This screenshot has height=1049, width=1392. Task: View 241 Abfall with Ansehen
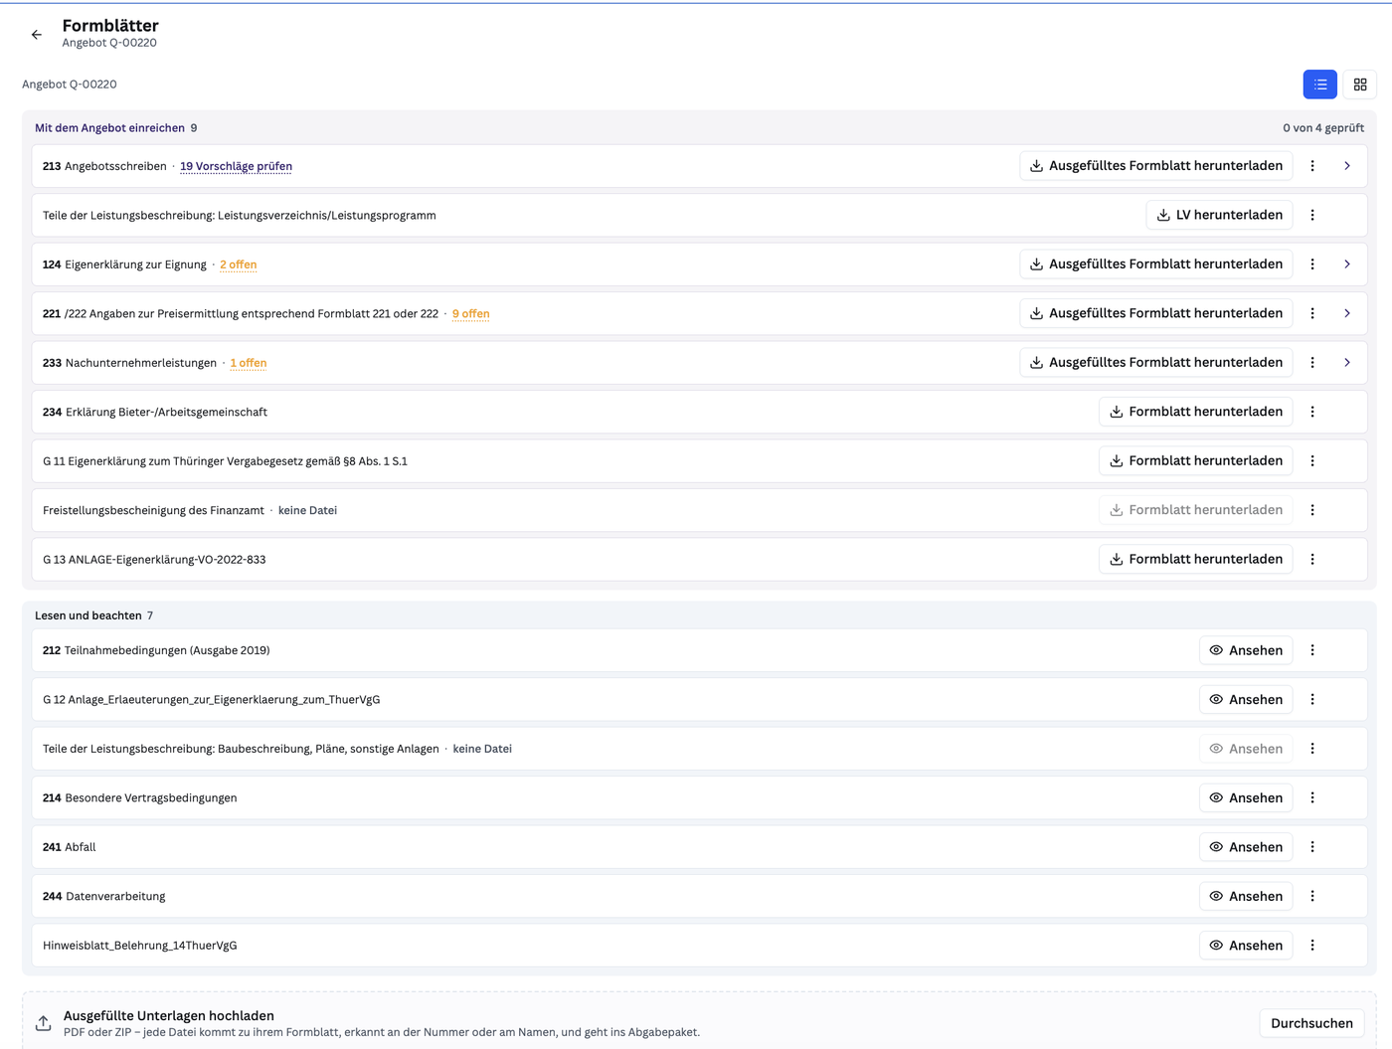pyautogui.click(x=1246, y=847)
